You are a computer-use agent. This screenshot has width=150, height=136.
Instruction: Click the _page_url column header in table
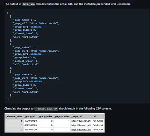[x=77, y=116]
